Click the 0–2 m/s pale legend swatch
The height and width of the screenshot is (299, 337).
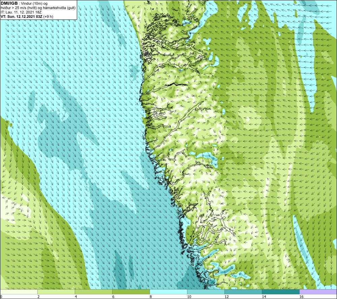pyautogui.click(x=19, y=292)
